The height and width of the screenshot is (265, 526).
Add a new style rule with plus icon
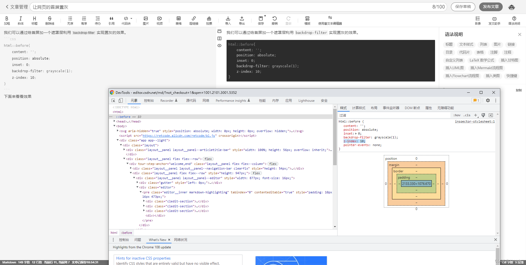[x=476, y=115]
